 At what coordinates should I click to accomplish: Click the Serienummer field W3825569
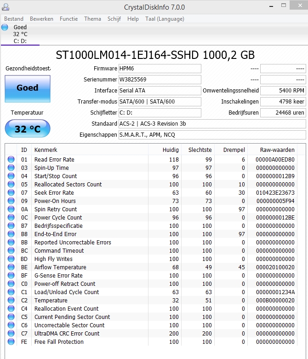point(160,80)
